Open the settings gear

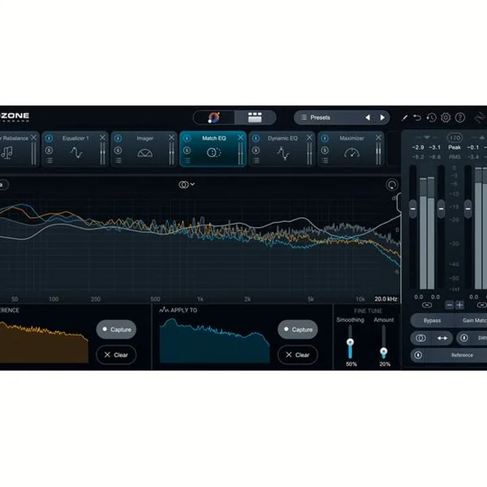[x=446, y=118]
